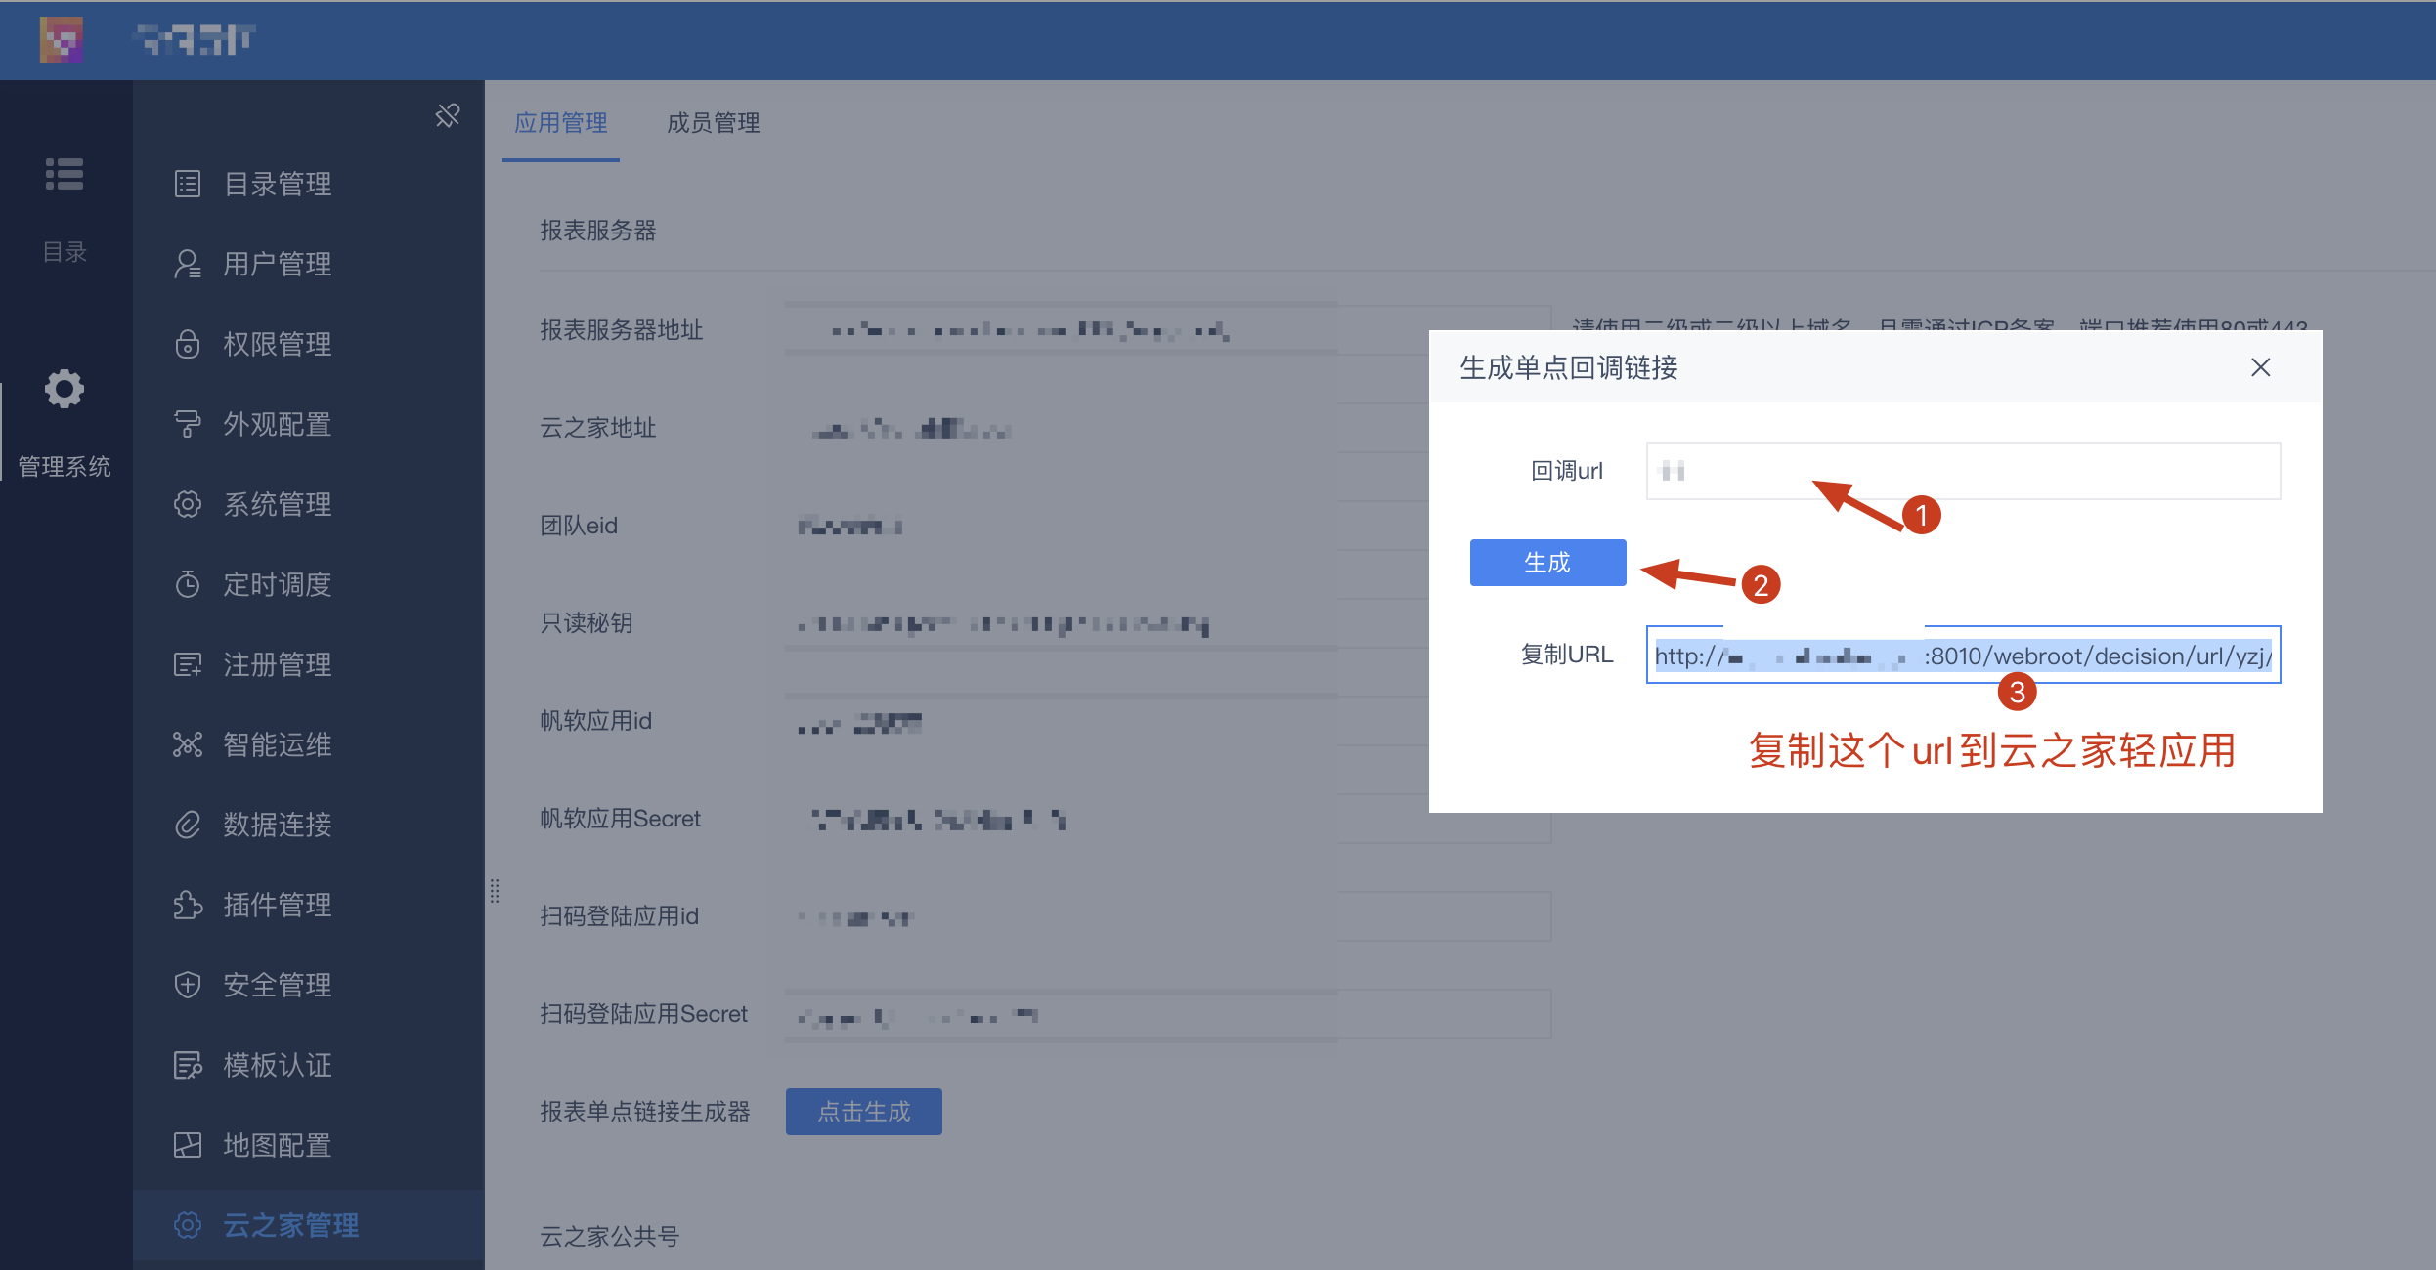This screenshot has width=2436, height=1270.
Task: Open 目录管理 menu item
Action: point(278,184)
